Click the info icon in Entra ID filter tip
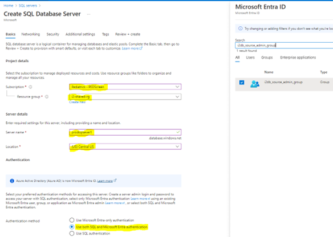 point(240,28)
